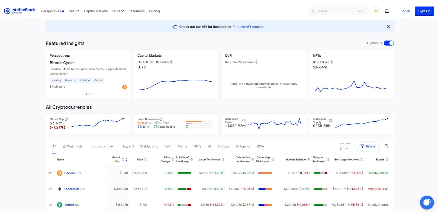Click the Bitcoin badge in Perspectives card
This screenshot has height=212, width=438.
(x=125, y=87)
